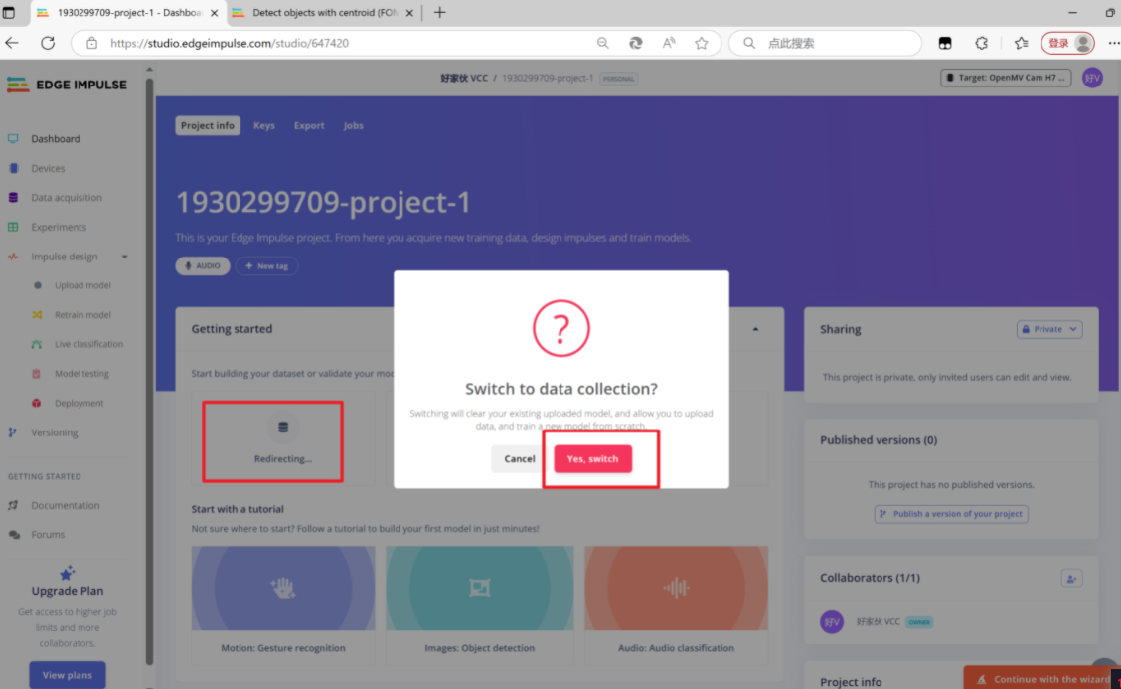Click the Data acquisition database icon

coord(13,198)
